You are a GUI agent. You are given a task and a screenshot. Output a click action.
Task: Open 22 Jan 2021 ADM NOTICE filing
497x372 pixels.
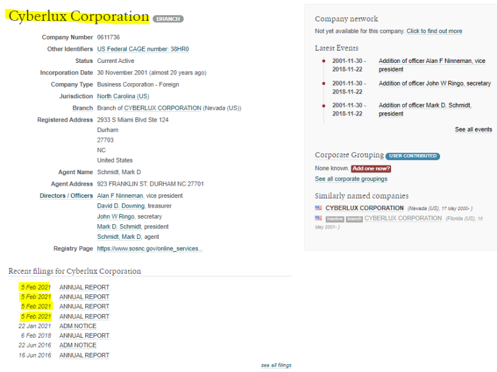(x=78, y=326)
